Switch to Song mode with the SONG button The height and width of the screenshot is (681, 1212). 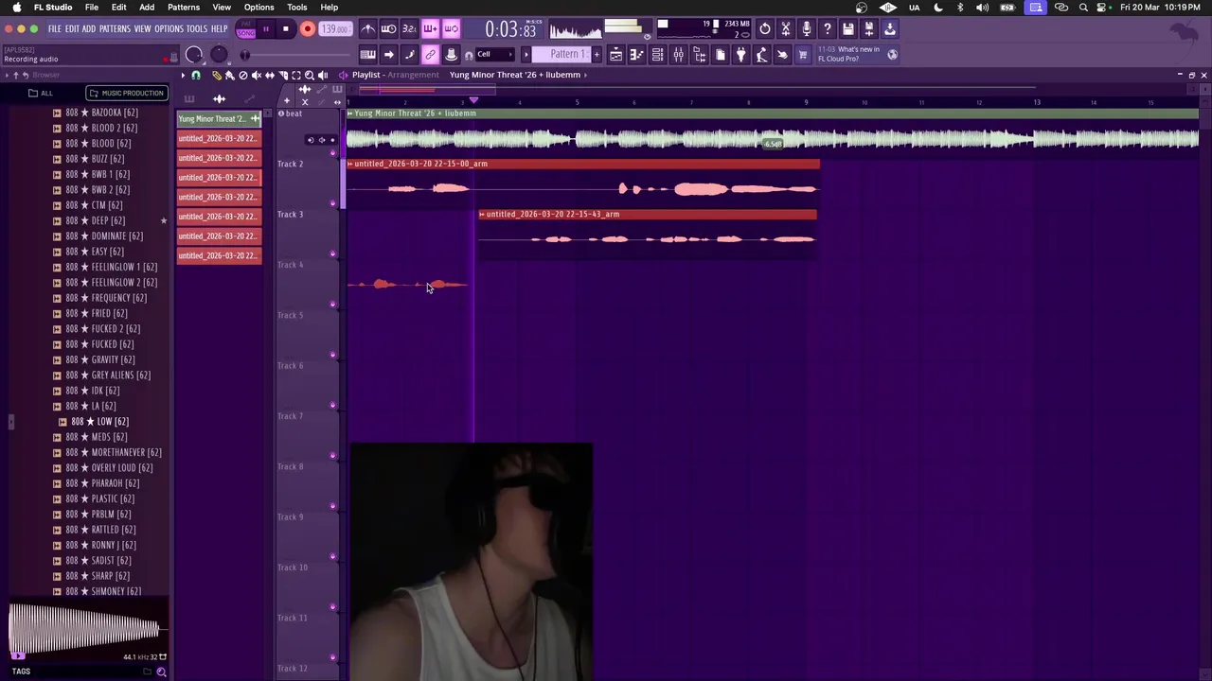[x=246, y=33]
